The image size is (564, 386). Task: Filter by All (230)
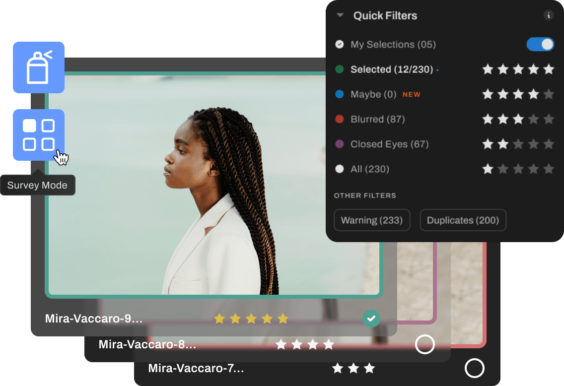tap(370, 169)
